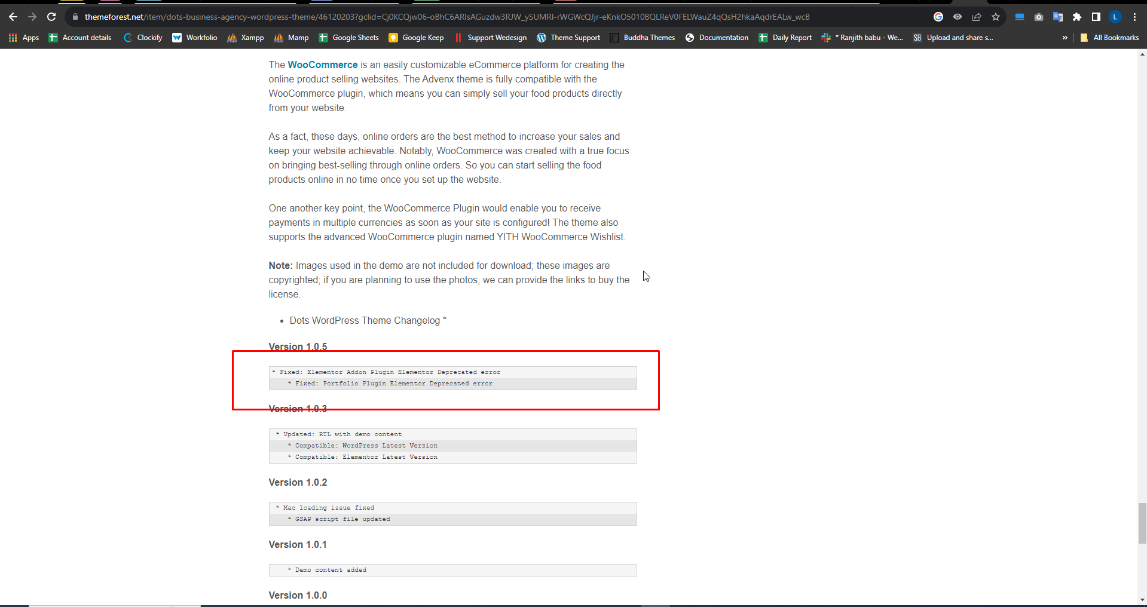Click 'Fixed: Elementor Addon Plugin' changelog line
This screenshot has height=607, width=1147.
386,372
